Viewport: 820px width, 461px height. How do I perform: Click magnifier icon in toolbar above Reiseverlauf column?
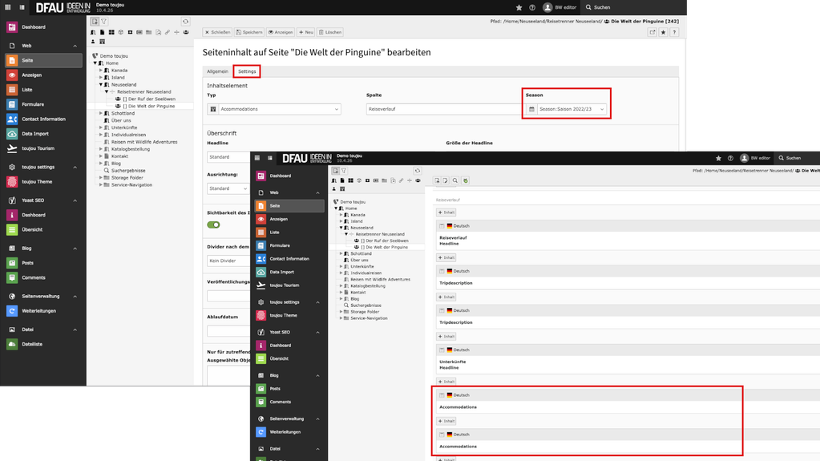click(455, 181)
